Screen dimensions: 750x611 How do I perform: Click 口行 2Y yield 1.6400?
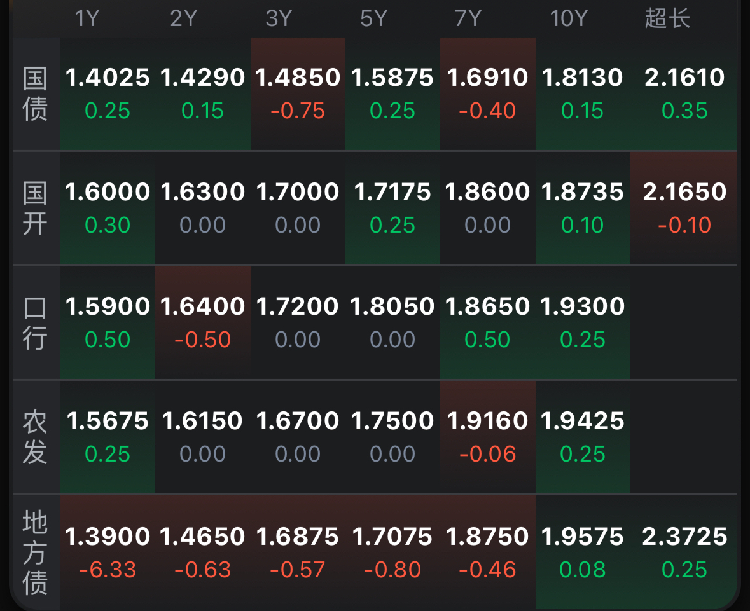point(203,322)
